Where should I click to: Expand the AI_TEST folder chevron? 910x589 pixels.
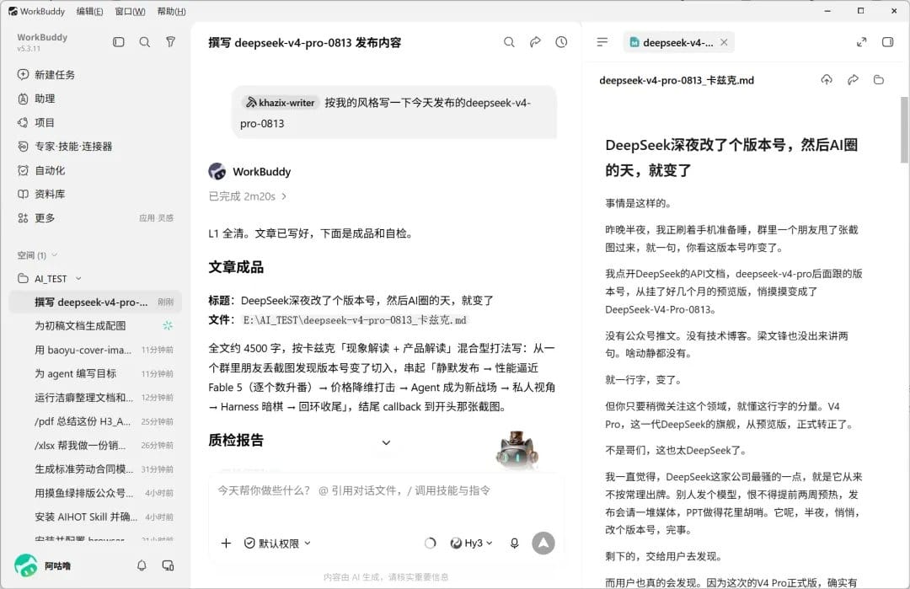[78, 279]
